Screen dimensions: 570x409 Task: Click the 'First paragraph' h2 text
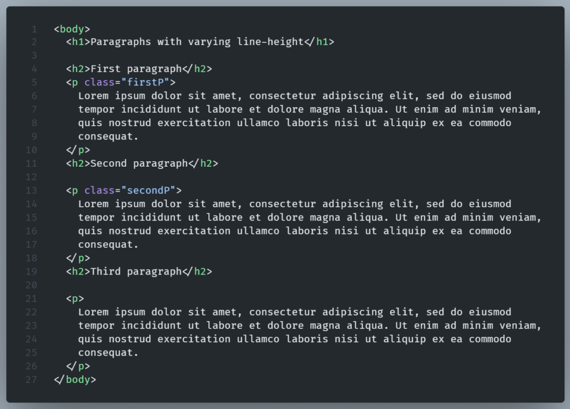(136, 69)
